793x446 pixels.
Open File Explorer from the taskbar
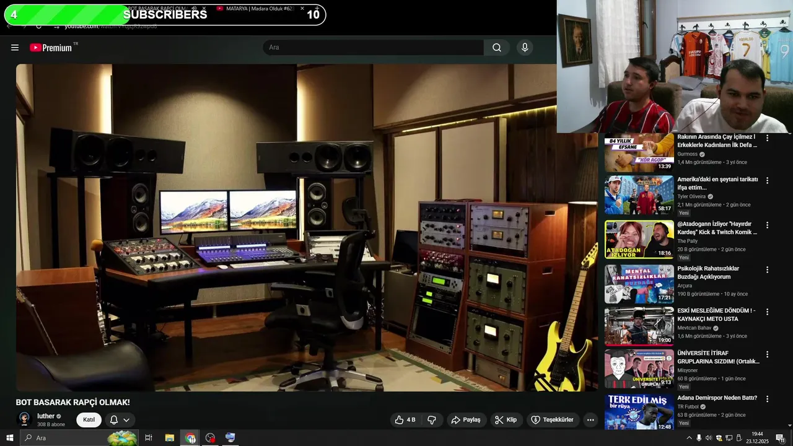(169, 438)
